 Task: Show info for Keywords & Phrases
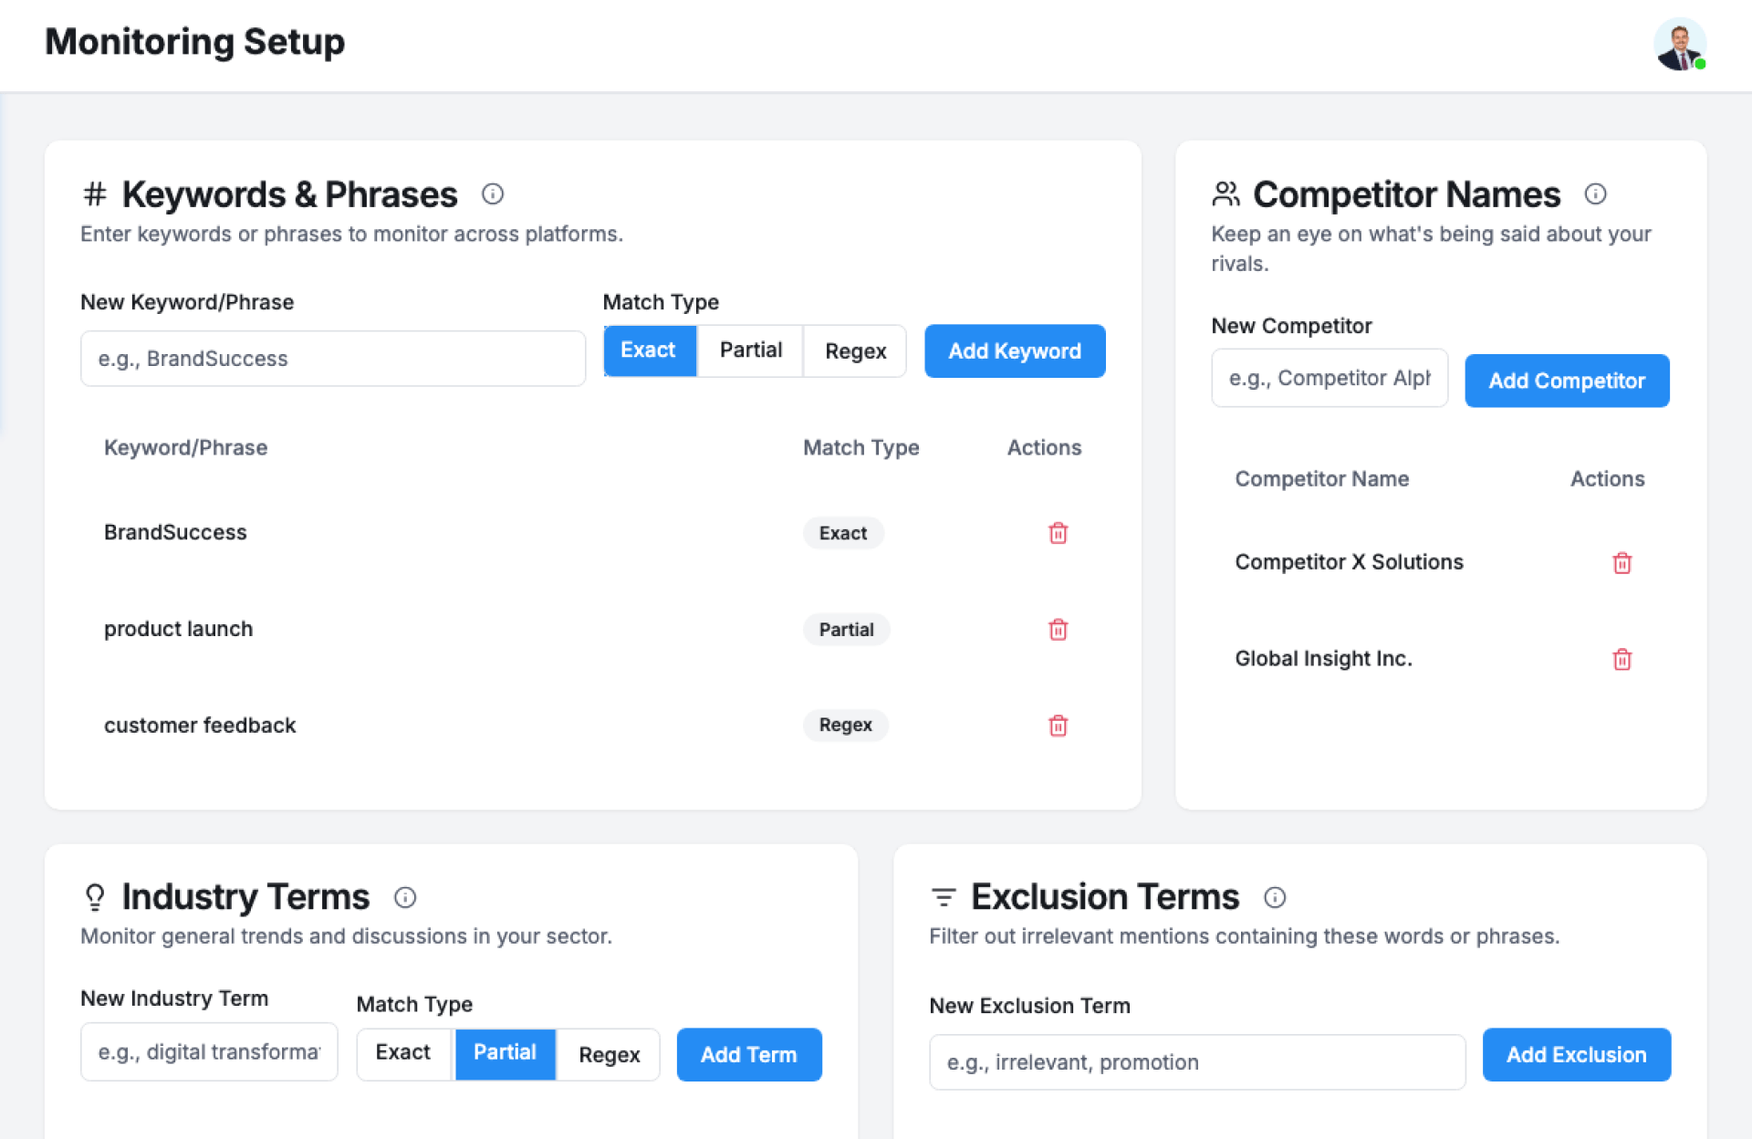point(493,193)
